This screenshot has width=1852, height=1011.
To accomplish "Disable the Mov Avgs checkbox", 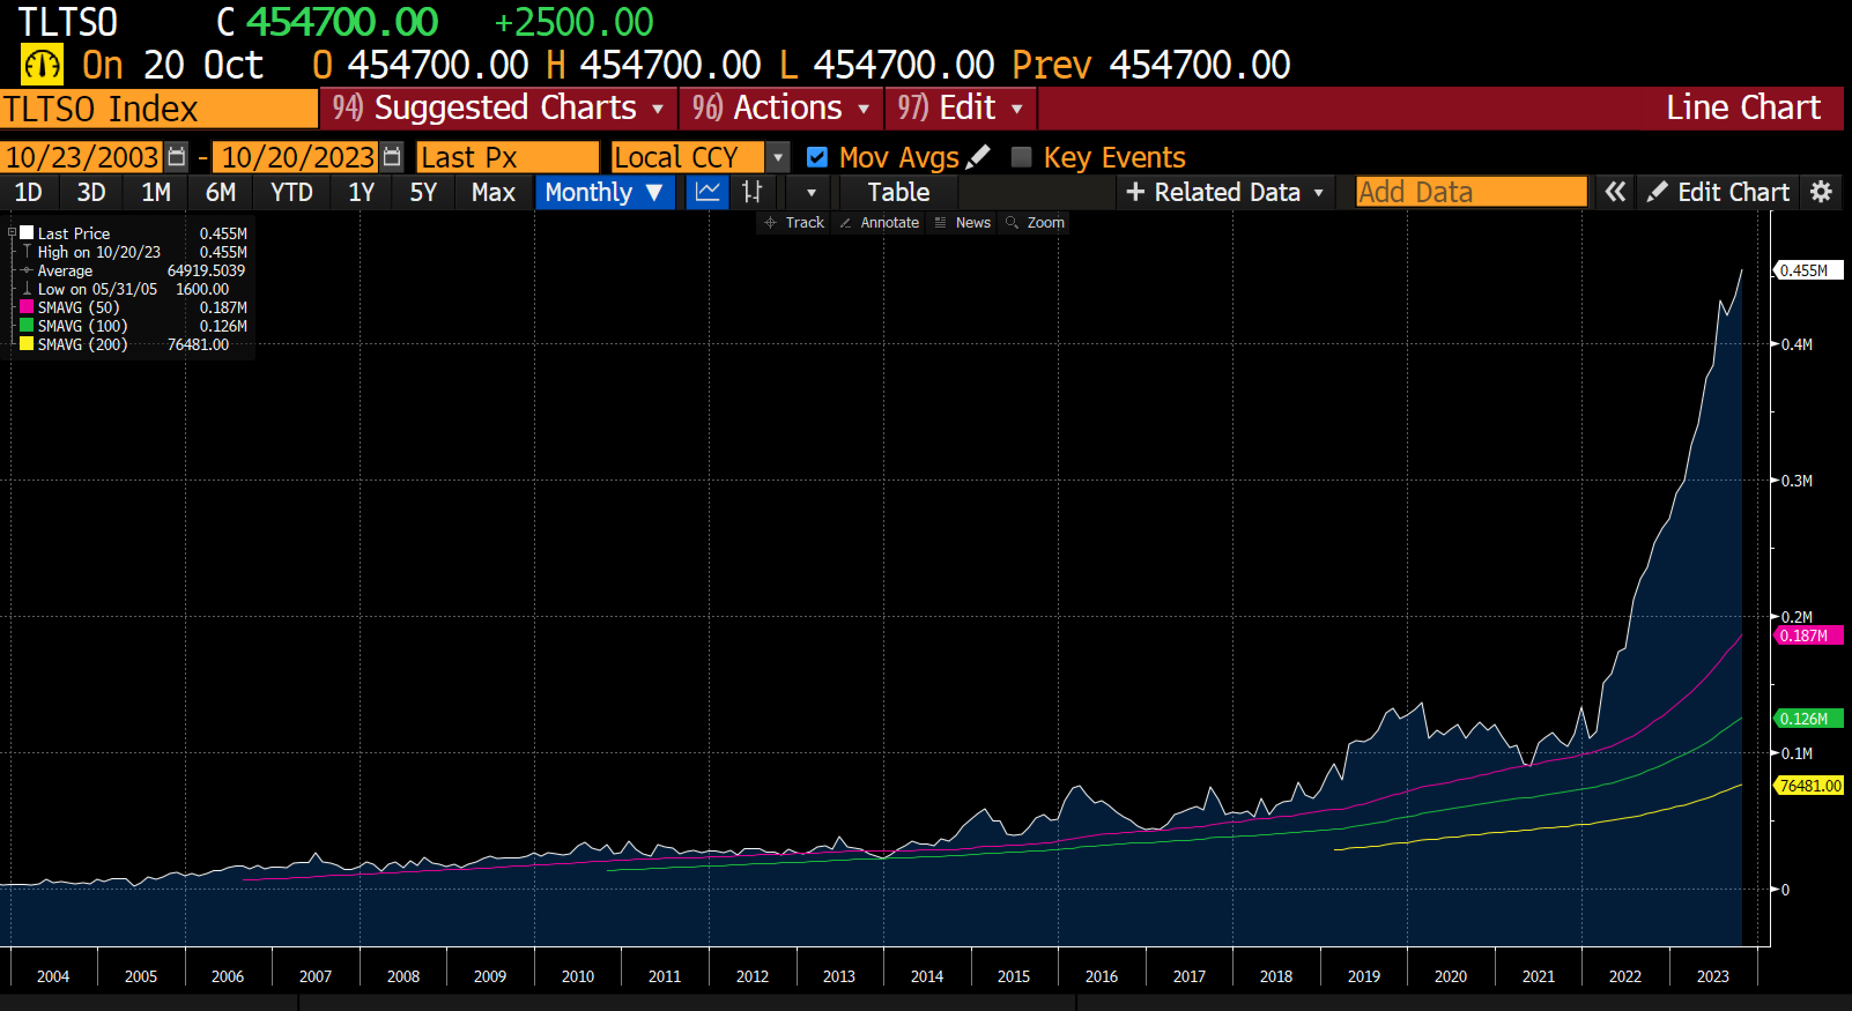I will click(817, 157).
